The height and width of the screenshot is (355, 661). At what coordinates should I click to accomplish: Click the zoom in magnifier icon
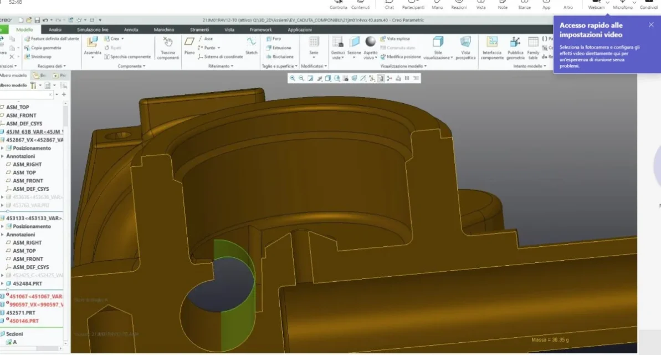pos(293,78)
